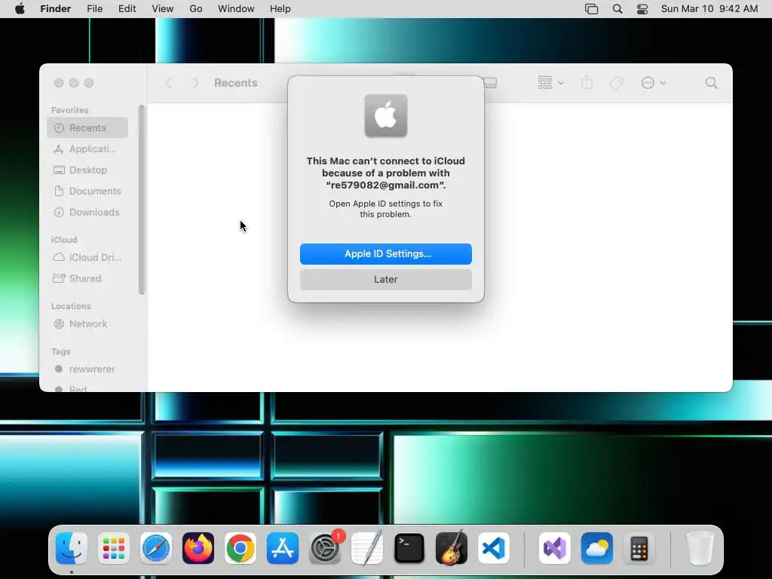
Task: Click the Apple logo icon in dialog
Action: 385,115
